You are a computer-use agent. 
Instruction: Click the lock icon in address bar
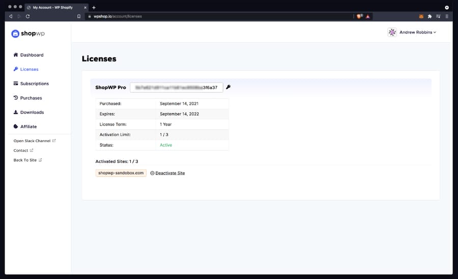tap(90, 16)
